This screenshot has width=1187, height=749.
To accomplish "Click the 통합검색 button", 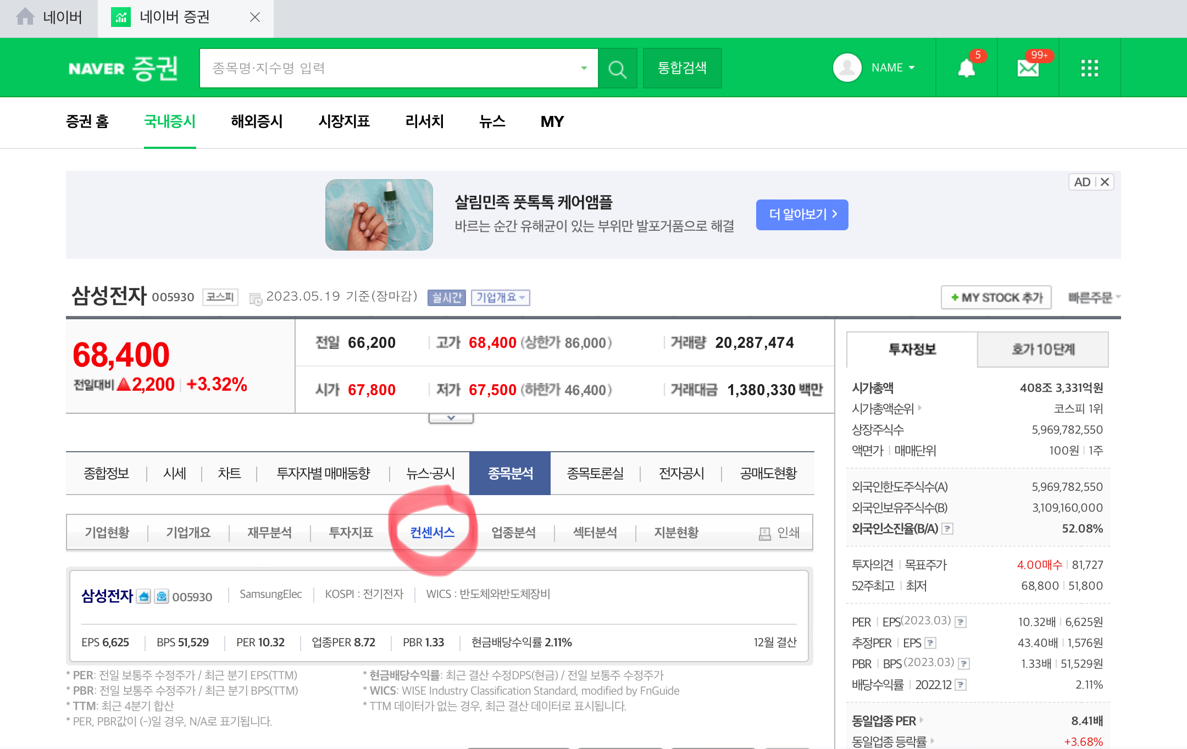I will point(682,68).
